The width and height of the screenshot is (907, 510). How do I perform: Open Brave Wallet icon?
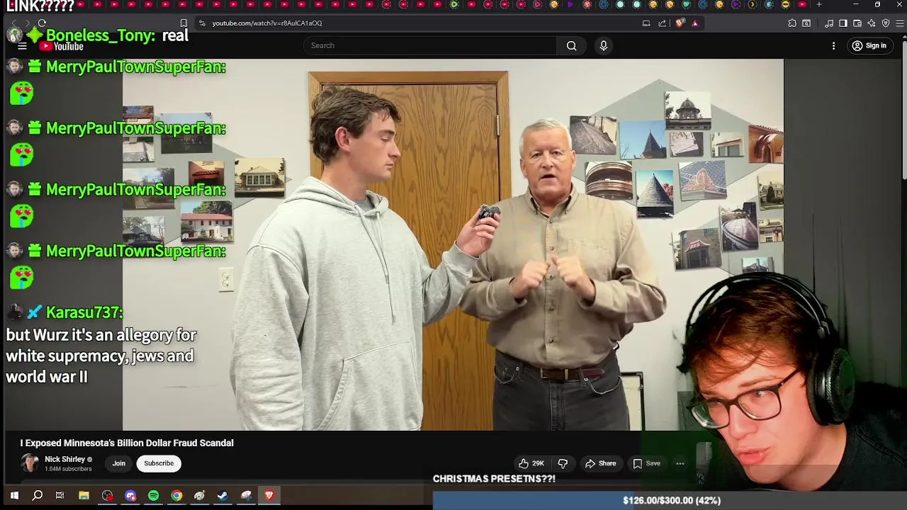click(x=857, y=23)
